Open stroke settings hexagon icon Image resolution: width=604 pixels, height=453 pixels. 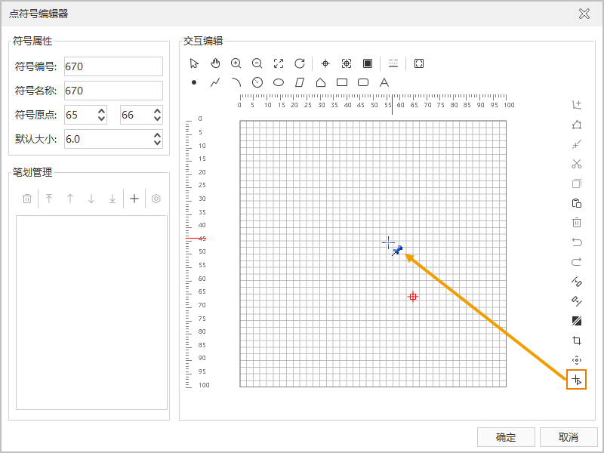pos(156,199)
